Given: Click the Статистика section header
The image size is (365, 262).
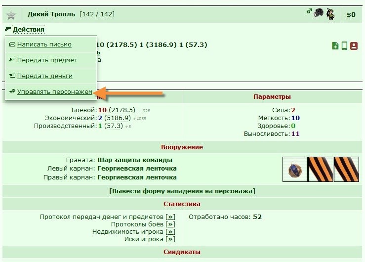Looking at the screenshot, I should [182, 204].
